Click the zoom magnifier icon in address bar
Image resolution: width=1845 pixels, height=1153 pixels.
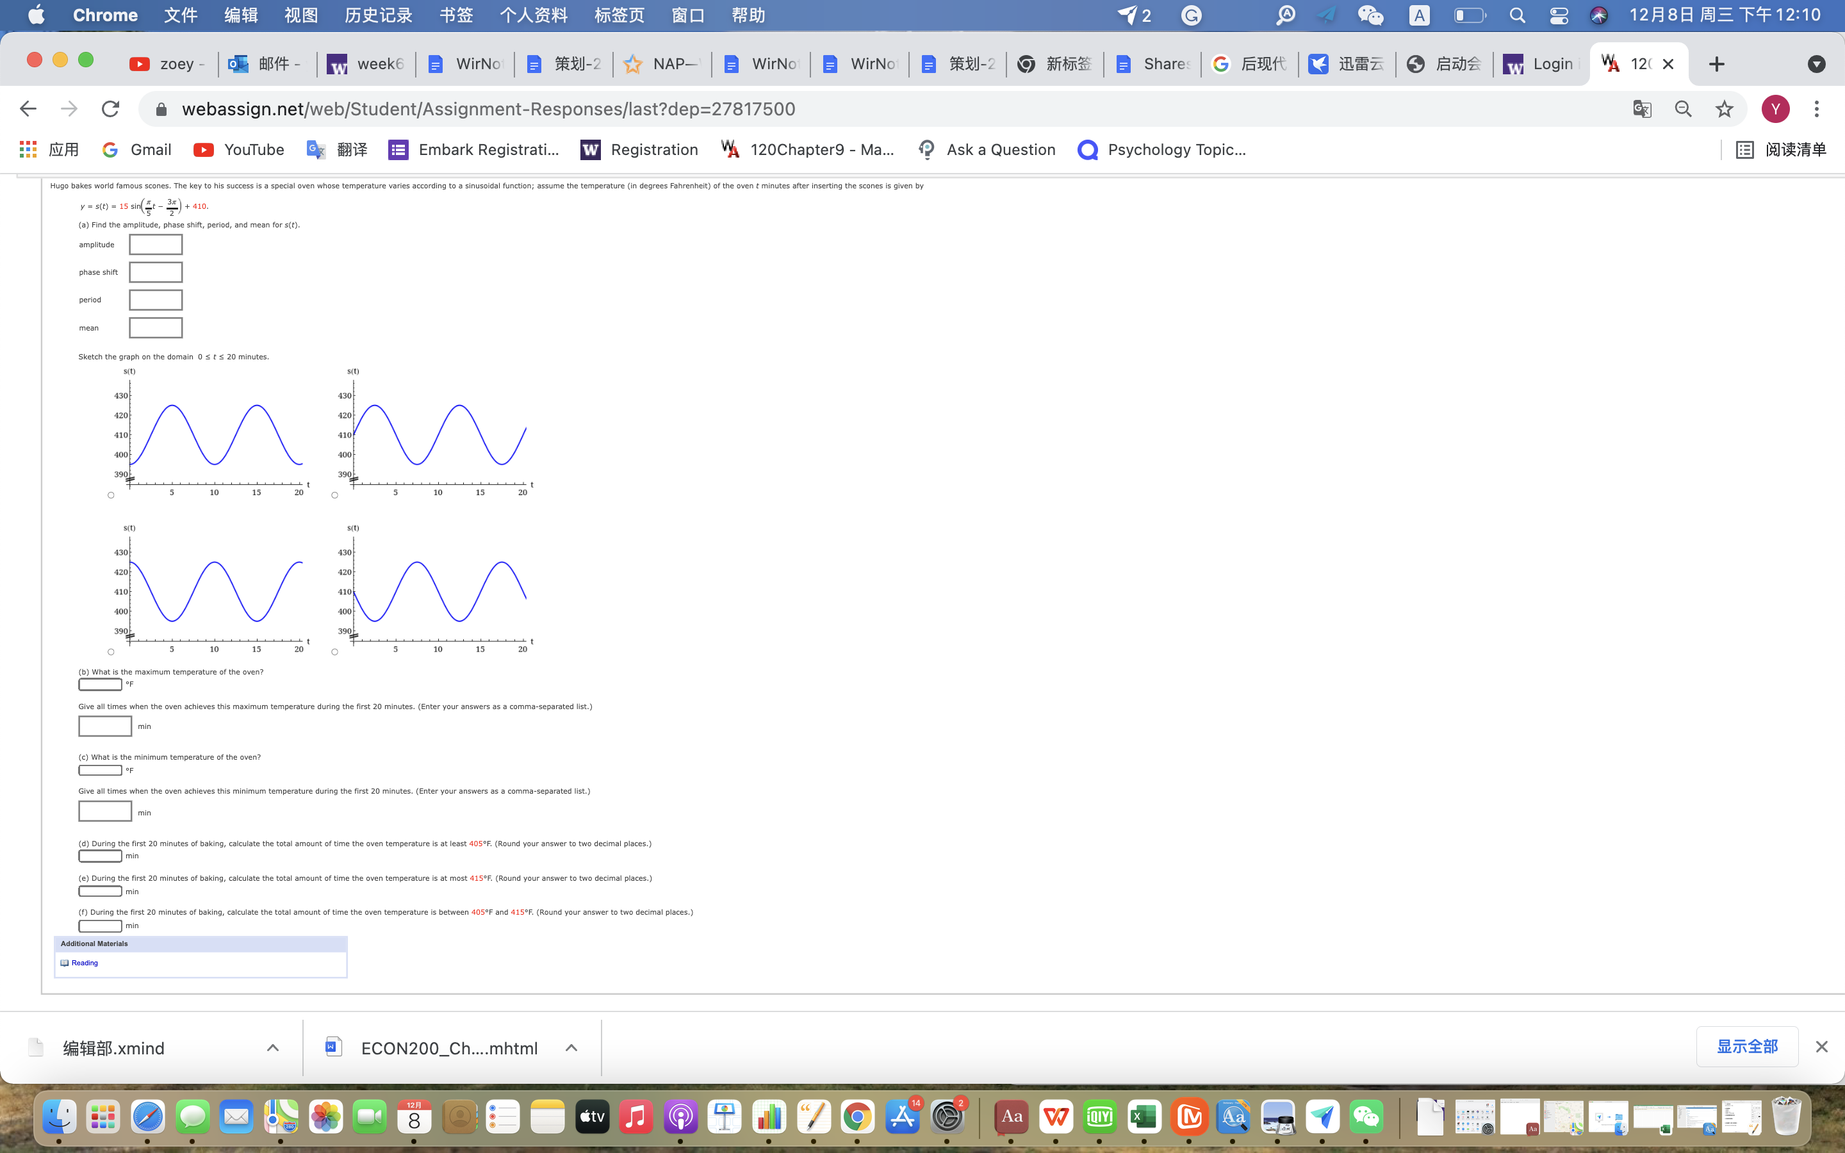(x=1683, y=109)
